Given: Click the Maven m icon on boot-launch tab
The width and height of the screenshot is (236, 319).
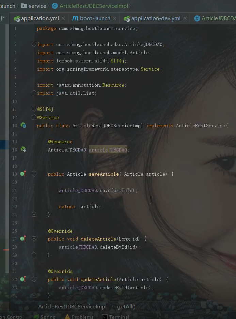Looking at the screenshot, I should 75,18.
